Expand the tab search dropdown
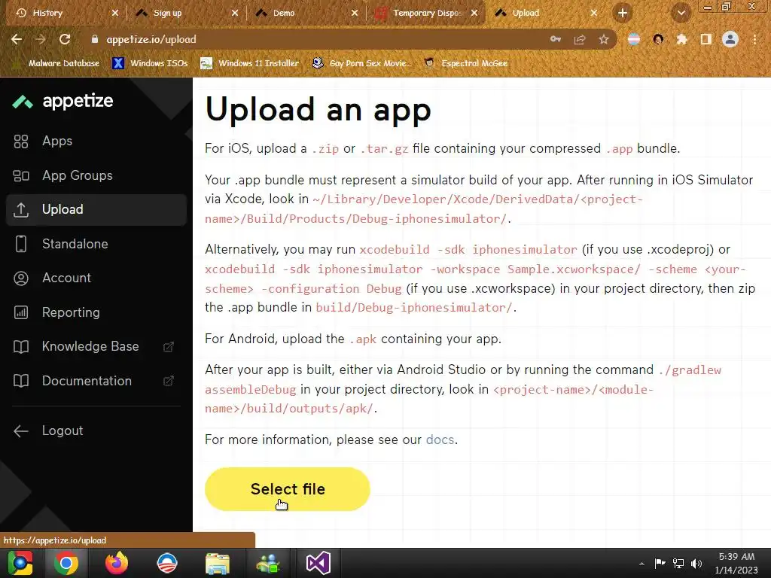The image size is (771, 578). coord(681,13)
